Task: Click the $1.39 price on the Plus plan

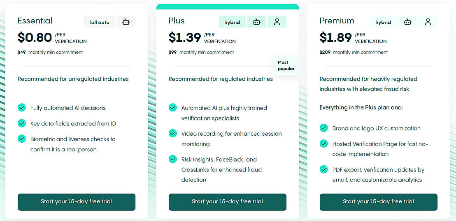Action: tap(185, 38)
